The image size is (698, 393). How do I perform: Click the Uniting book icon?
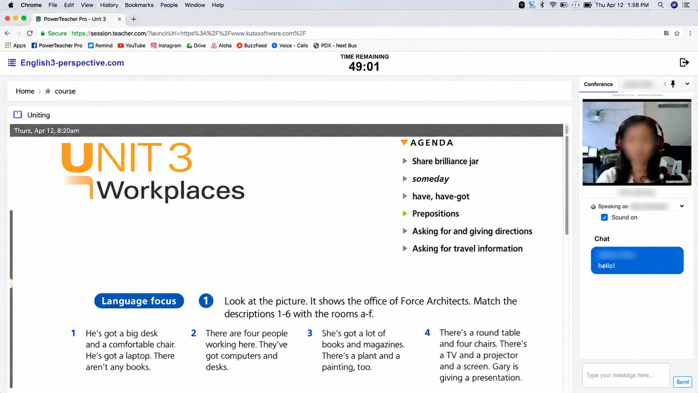(x=17, y=115)
